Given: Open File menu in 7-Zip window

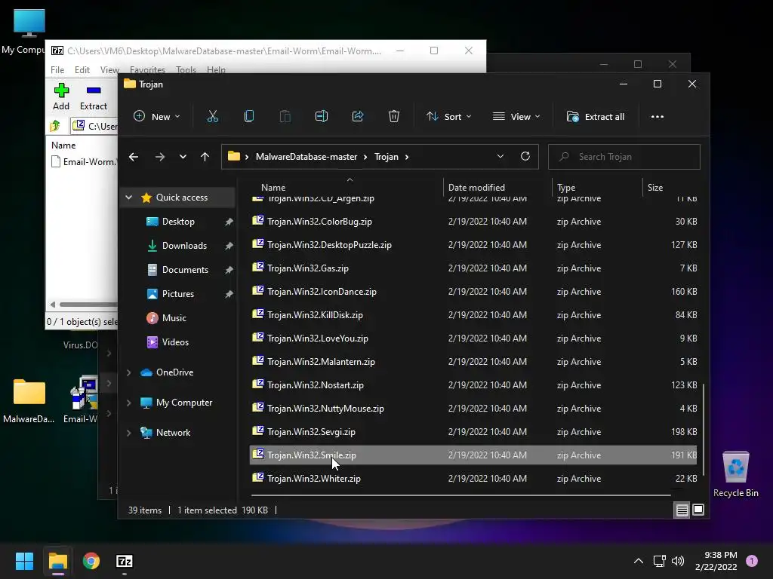Looking at the screenshot, I should (x=57, y=70).
